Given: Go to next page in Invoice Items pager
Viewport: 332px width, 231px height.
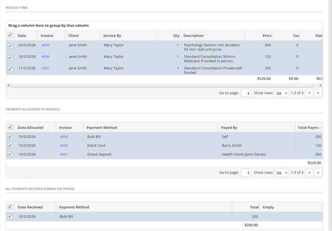Looking at the screenshot, I should pyautogui.click(x=318, y=93).
